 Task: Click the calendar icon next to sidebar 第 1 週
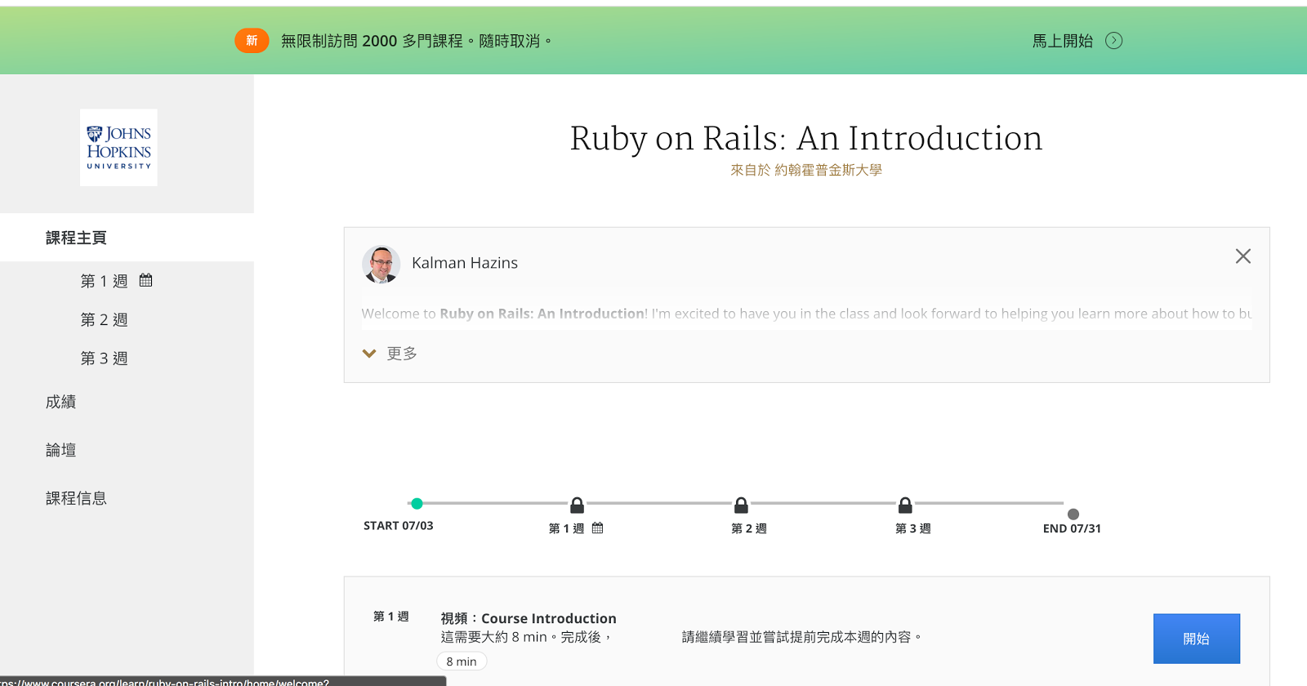[146, 280]
